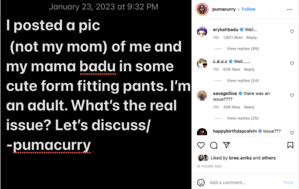Image resolution: width=299 pixels, height=189 pixels.
Task: Open the three-dot more options menu
Action: coord(289,10)
